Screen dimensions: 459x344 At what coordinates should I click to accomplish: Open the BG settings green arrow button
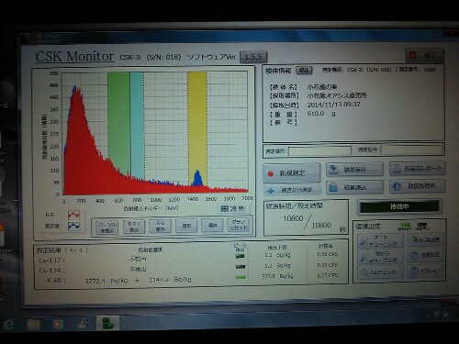pyautogui.click(x=426, y=240)
